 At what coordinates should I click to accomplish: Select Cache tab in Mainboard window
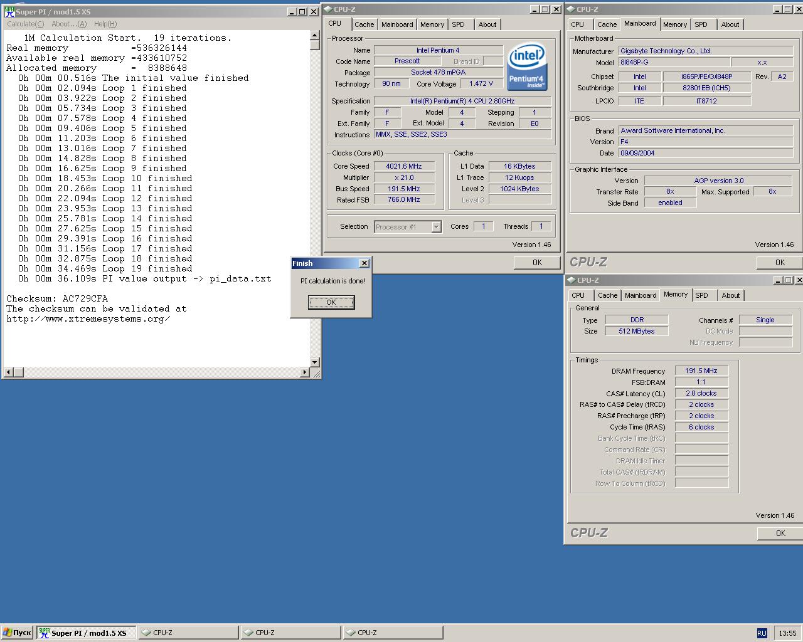[x=607, y=24]
